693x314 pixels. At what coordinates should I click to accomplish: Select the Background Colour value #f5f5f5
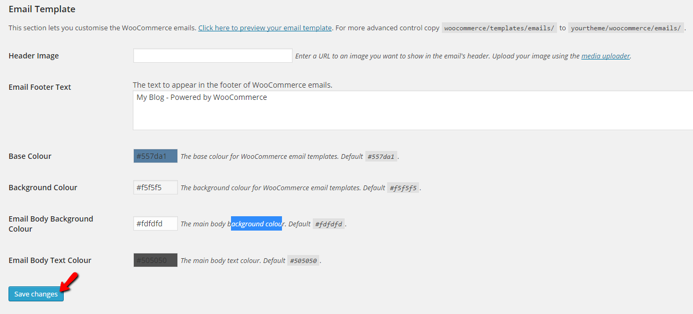click(155, 187)
